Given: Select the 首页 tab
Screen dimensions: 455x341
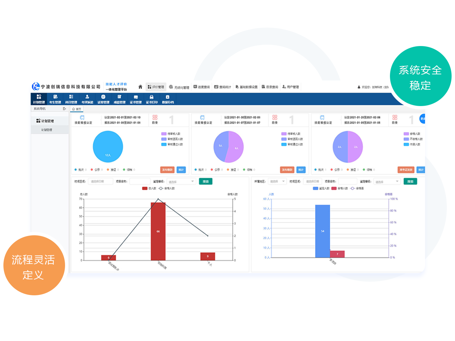Looking at the screenshot, I should pos(77,109).
